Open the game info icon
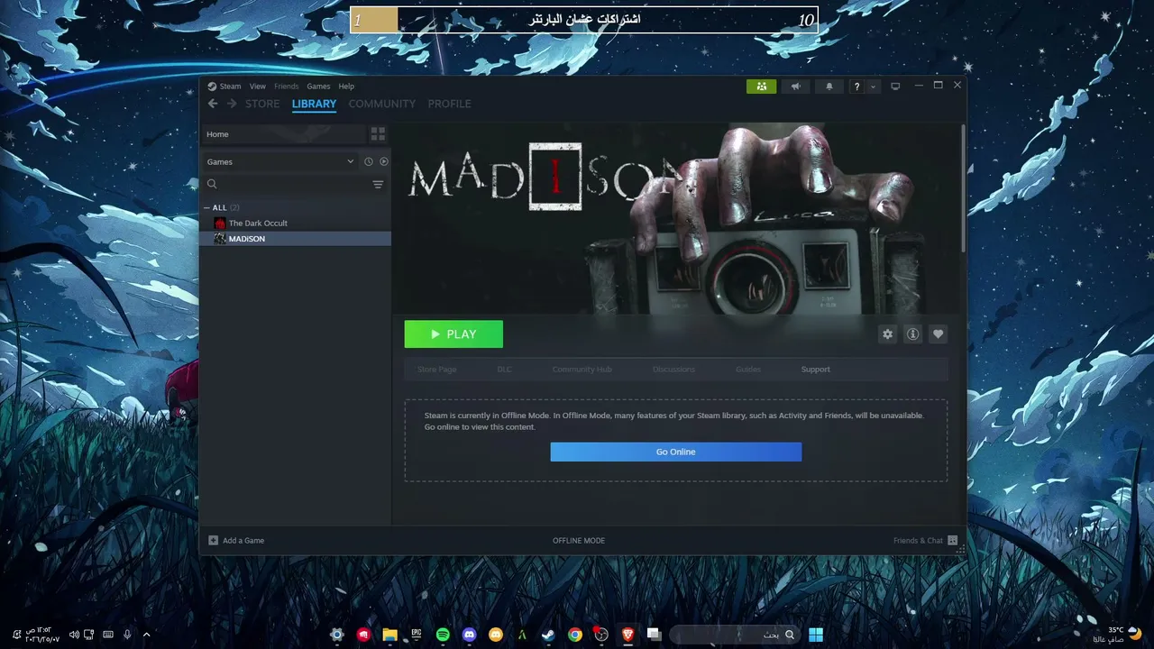This screenshot has height=649, width=1154. 913,334
